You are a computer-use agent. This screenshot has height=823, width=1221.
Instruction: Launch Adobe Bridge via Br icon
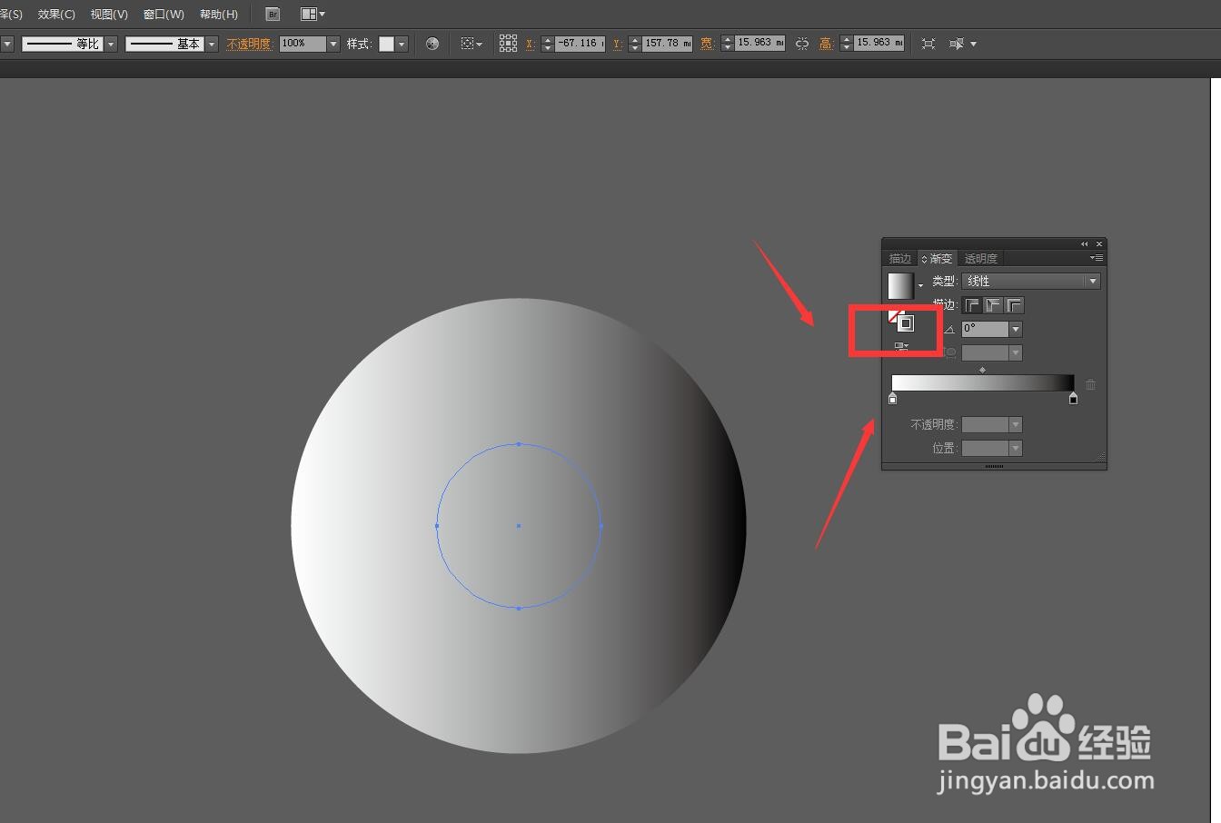coord(273,15)
